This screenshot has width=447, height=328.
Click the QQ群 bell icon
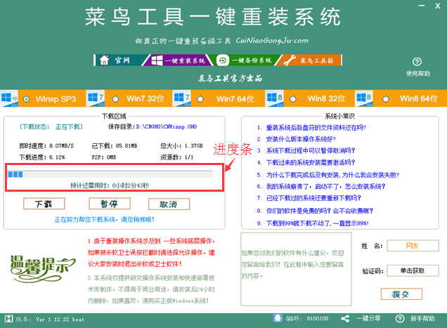point(278,318)
